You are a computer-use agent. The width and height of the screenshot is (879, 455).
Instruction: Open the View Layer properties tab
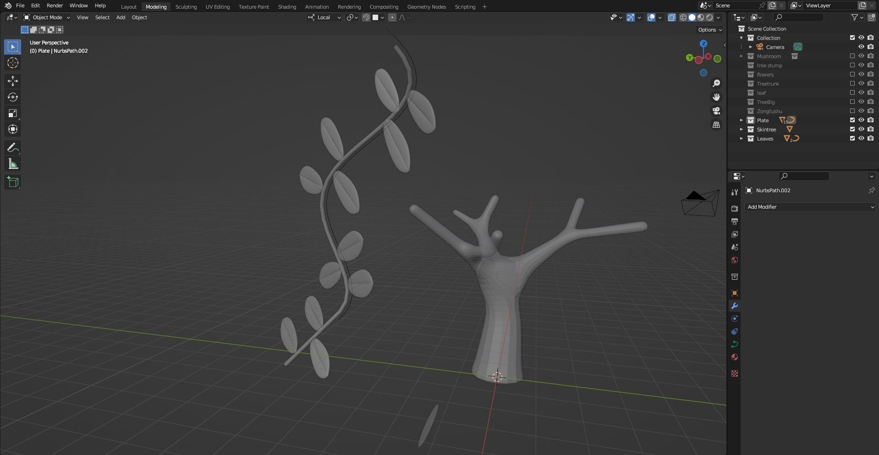click(x=735, y=234)
